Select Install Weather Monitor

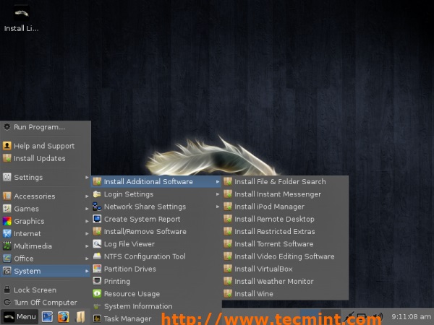[285, 281]
